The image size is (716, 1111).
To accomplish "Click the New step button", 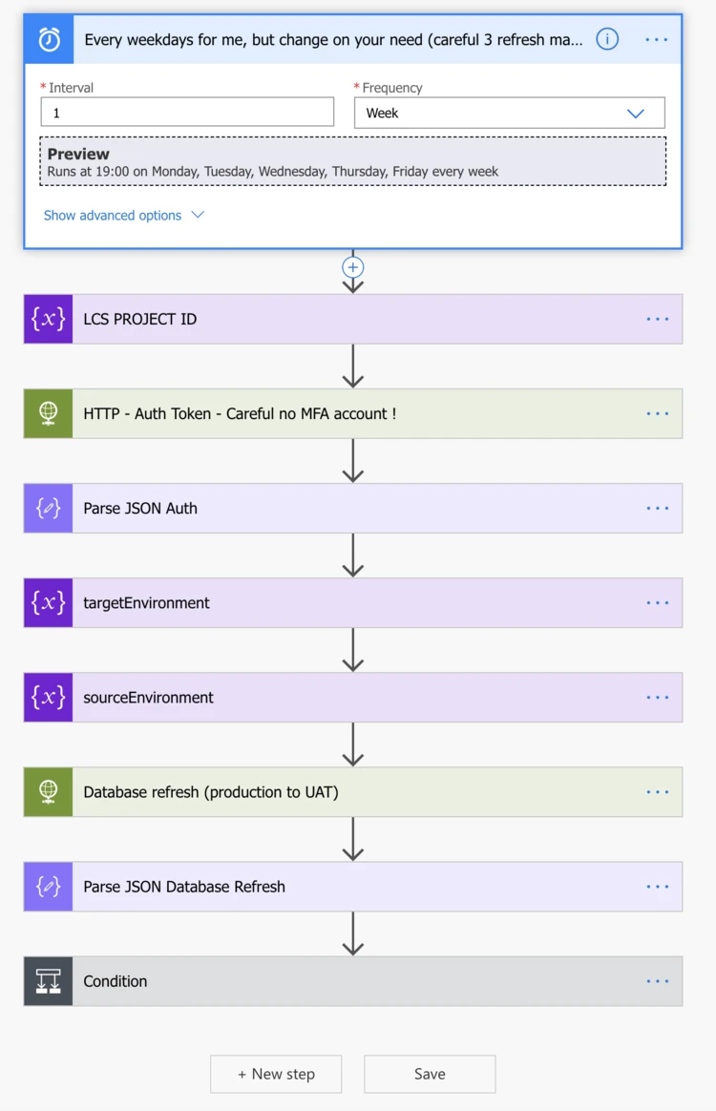I will coord(276,1074).
